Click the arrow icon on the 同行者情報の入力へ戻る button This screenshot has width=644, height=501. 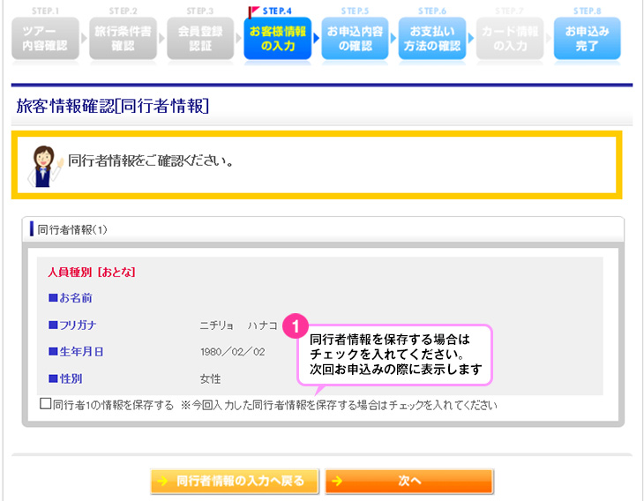pos(162,481)
